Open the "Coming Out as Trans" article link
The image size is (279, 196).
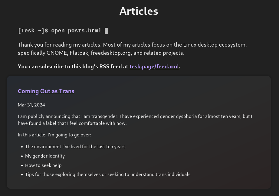point(46,91)
